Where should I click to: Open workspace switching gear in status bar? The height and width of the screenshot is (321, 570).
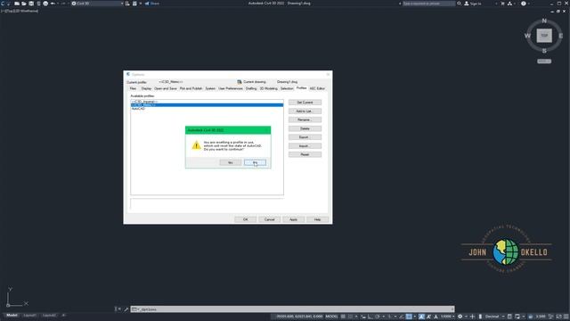pos(460,317)
